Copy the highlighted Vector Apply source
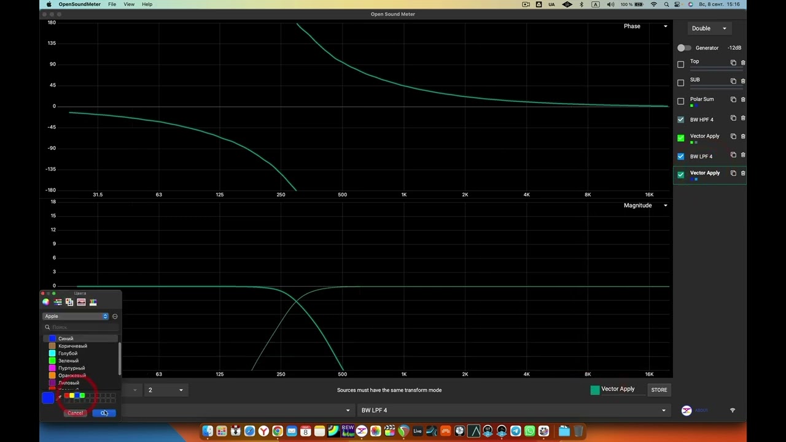786x442 pixels. (x=733, y=173)
